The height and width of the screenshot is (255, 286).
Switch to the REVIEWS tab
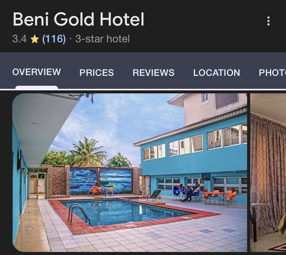click(x=153, y=72)
